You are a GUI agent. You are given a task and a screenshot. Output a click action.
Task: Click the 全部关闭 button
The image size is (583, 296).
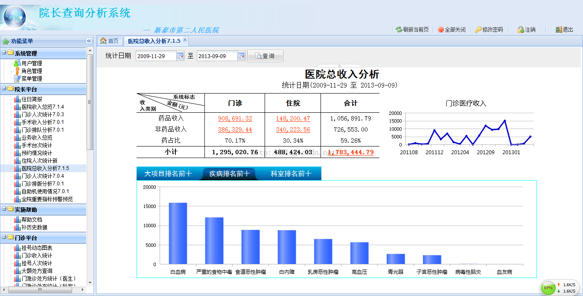(452, 29)
